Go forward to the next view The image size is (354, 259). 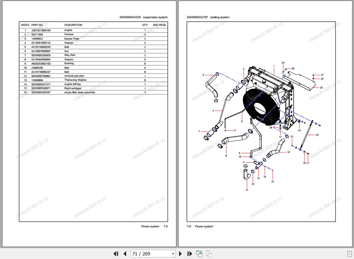pyautogui.click(x=209, y=253)
